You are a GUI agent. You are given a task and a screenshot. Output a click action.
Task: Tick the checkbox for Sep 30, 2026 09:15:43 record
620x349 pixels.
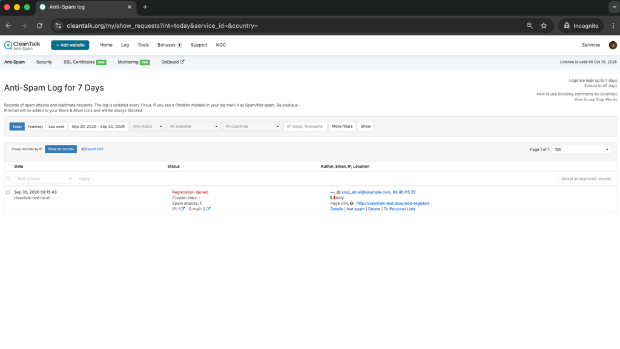click(7, 192)
